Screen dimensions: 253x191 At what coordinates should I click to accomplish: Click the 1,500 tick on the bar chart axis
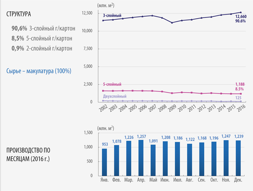pos(88,133)
